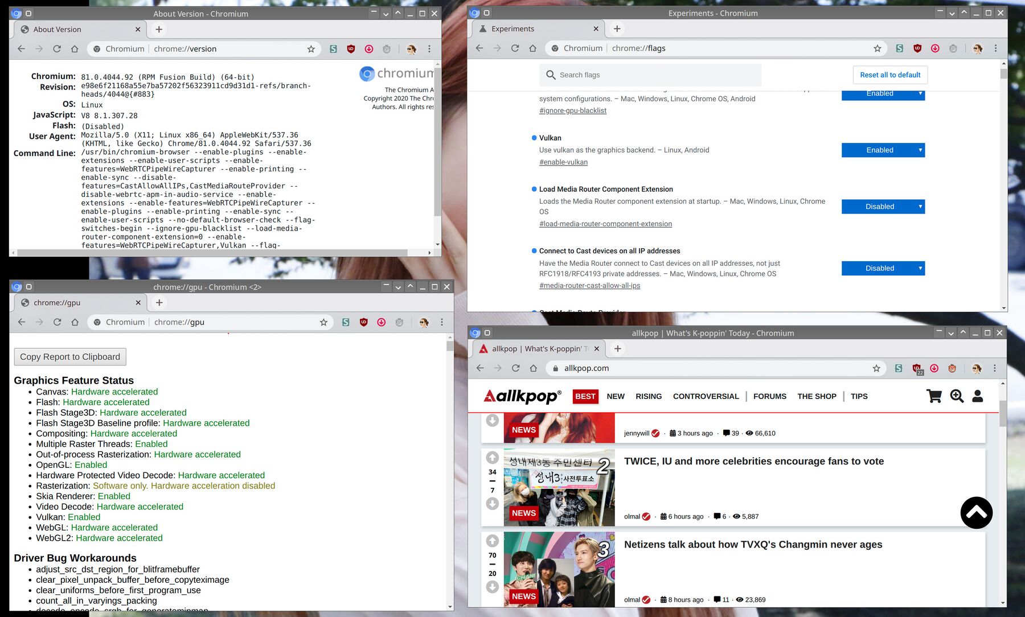
Task: Click green S extension in chrome://gpu window
Action: 346,322
